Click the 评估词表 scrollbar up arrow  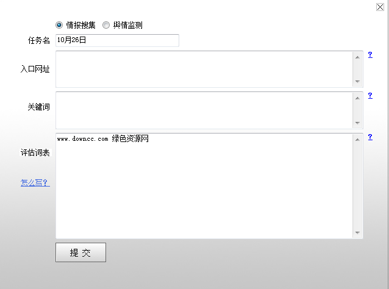(x=357, y=140)
